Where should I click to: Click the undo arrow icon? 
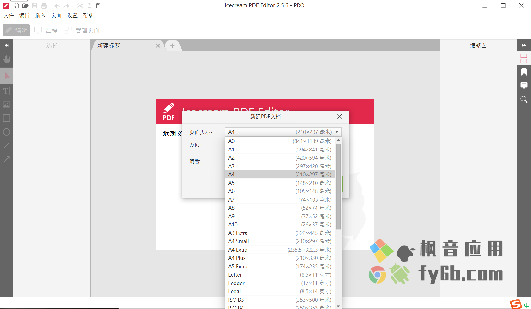click(57, 6)
